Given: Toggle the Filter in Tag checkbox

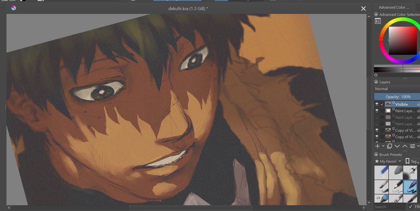Looking at the screenshot, I should click(x=410, y=207).
